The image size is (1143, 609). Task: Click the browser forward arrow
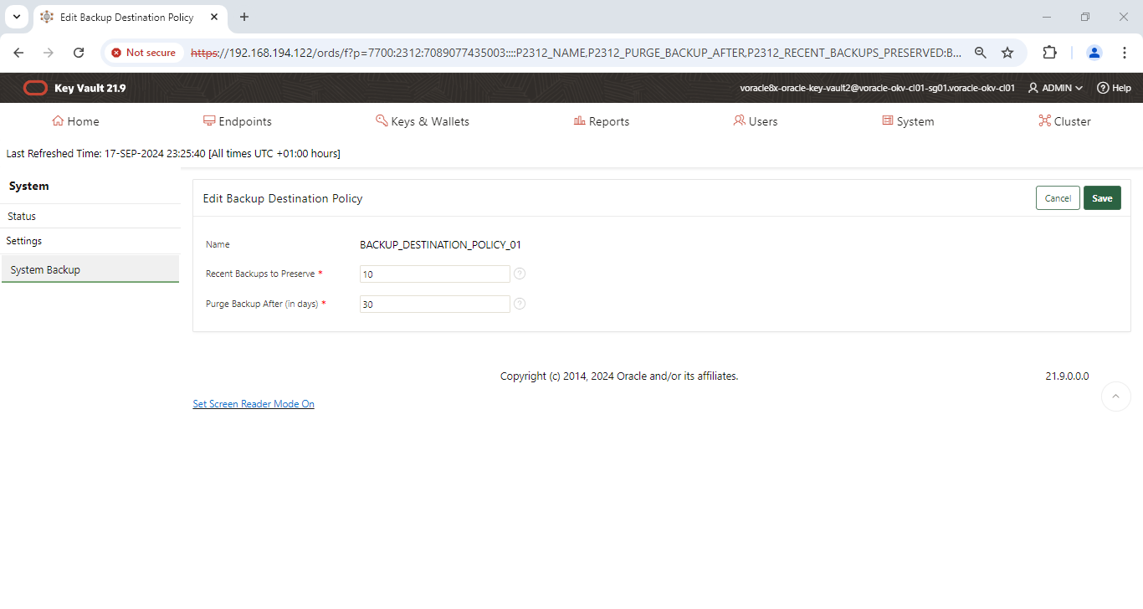point(49,53)
